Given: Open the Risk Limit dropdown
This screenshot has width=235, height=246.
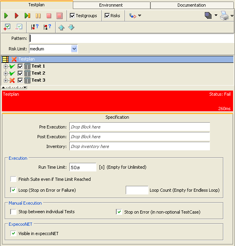Looking at the screenshot, I should point(74,49).
